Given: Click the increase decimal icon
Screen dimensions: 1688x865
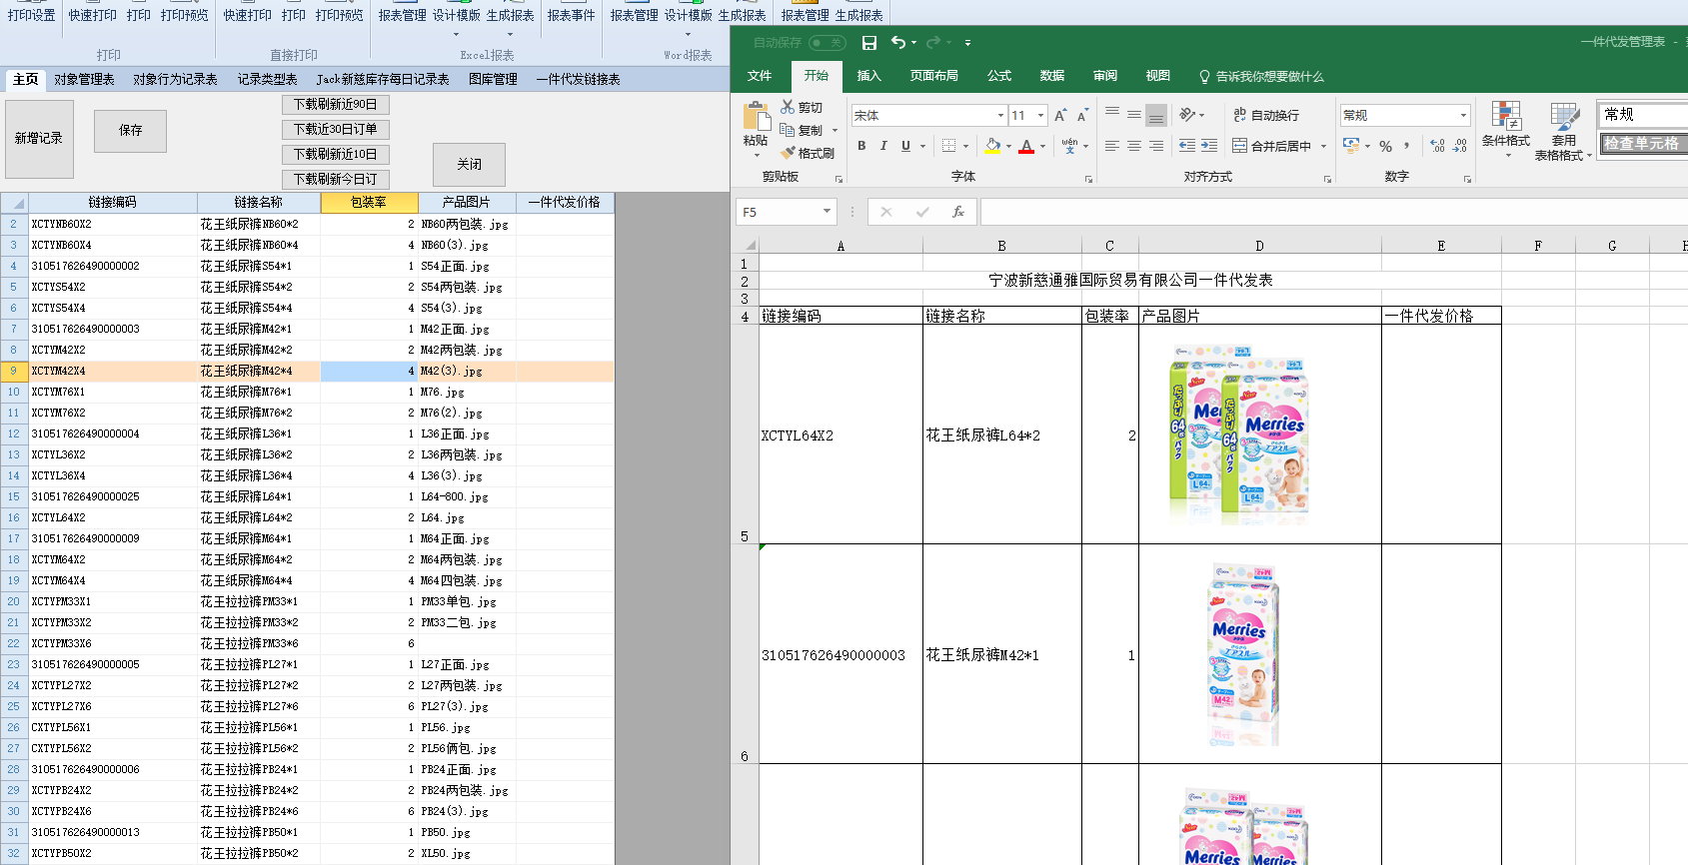Looking at the screenshot, I should coord(1438,146).
